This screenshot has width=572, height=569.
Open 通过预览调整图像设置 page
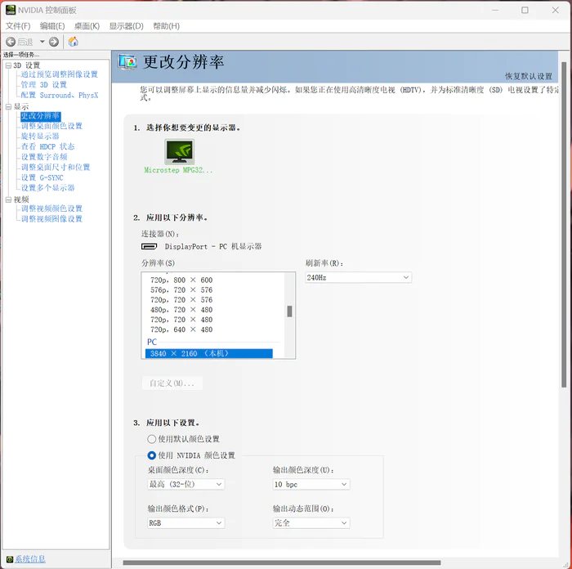pos(59,74)
